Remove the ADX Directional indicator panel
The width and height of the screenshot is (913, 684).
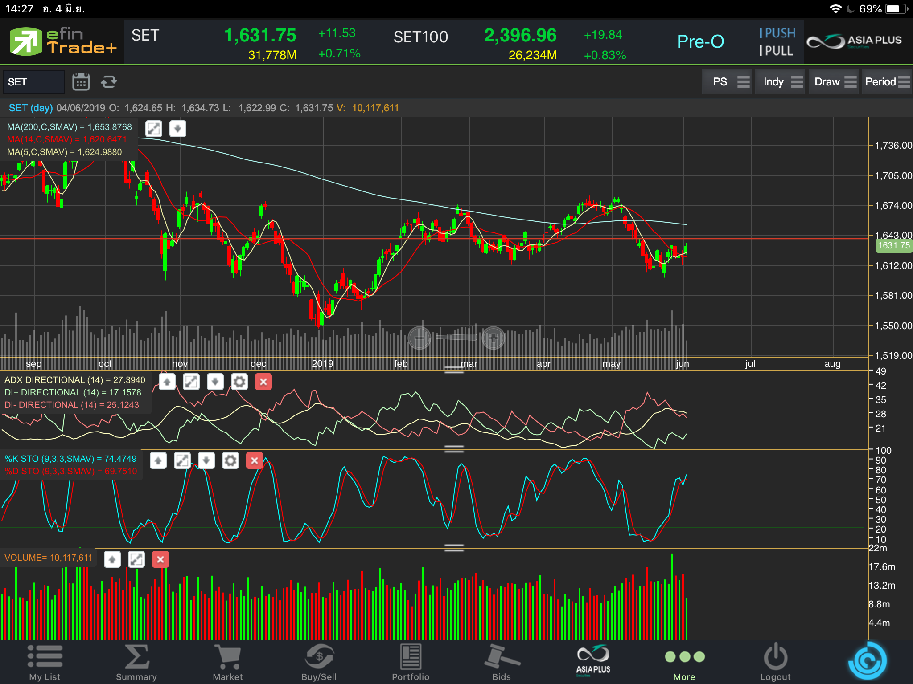click(x=263, y=382)
